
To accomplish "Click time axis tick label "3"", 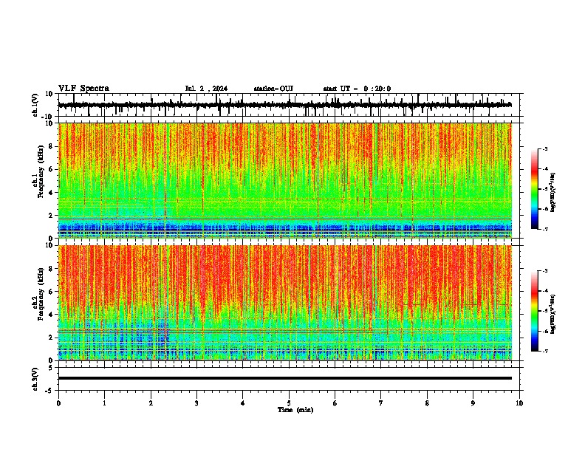I will click(x=196, y=403).
